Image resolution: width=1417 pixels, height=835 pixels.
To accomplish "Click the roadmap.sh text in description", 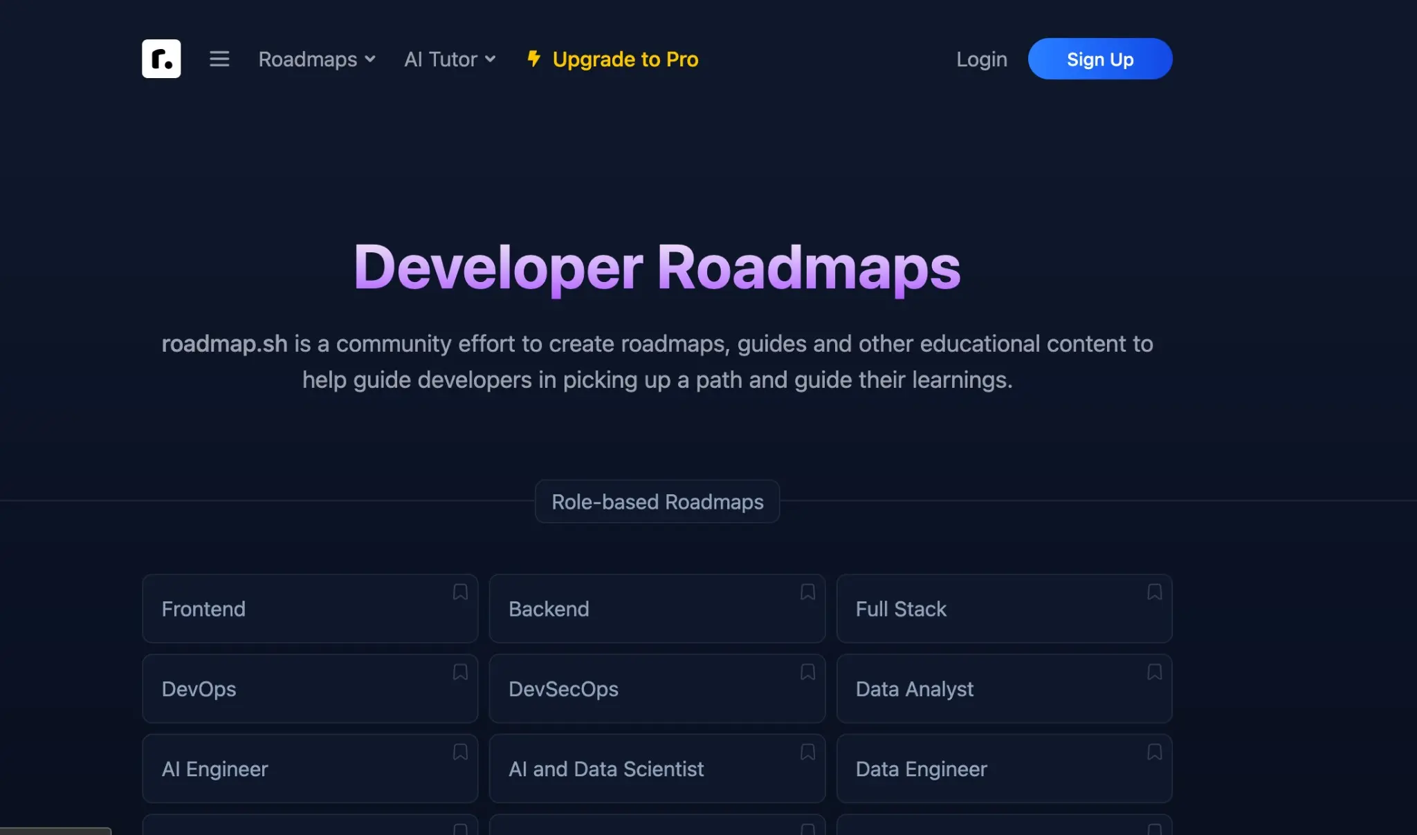I will point(224,344).
